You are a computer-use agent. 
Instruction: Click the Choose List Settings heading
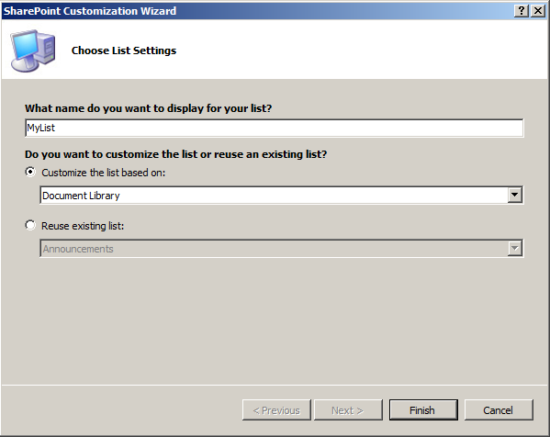[x=124, y=50]
